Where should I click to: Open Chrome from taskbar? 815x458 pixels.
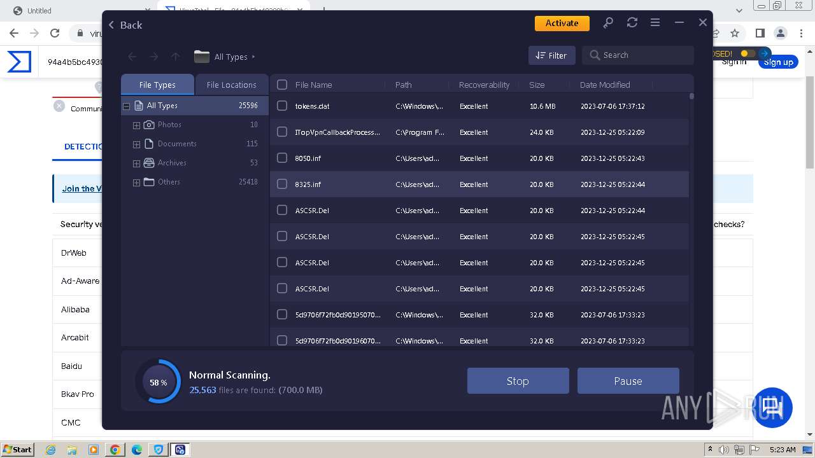(115, 450)
